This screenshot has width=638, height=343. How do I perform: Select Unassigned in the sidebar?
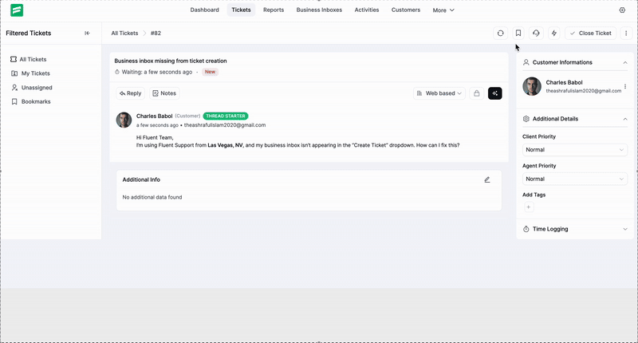(36, 88)
